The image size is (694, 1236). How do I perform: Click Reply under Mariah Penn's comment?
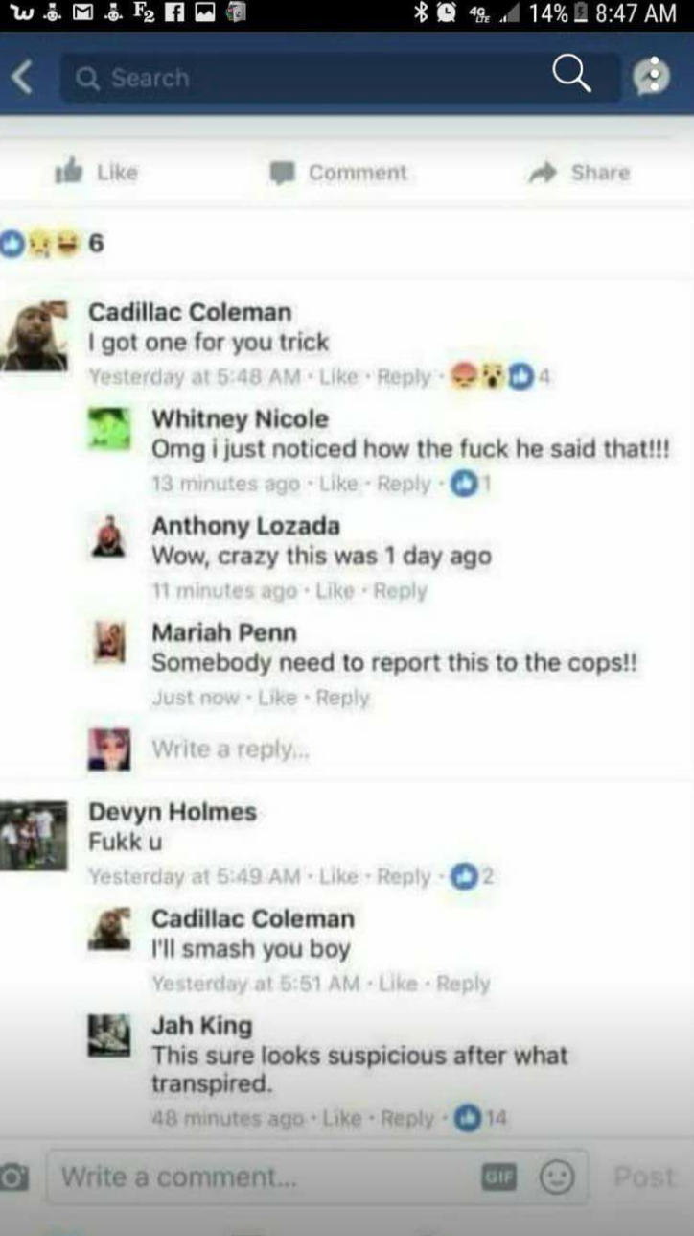coord(342,698)
